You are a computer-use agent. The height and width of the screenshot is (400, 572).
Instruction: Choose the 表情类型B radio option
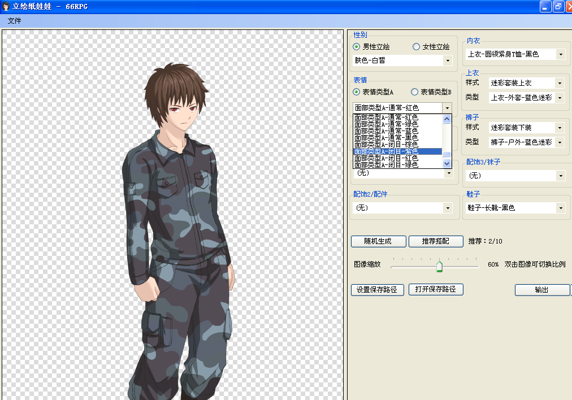(x=415, y=92)
